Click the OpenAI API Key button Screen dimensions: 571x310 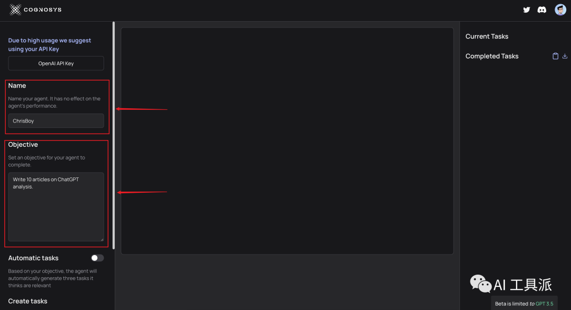tap(56, 63)
